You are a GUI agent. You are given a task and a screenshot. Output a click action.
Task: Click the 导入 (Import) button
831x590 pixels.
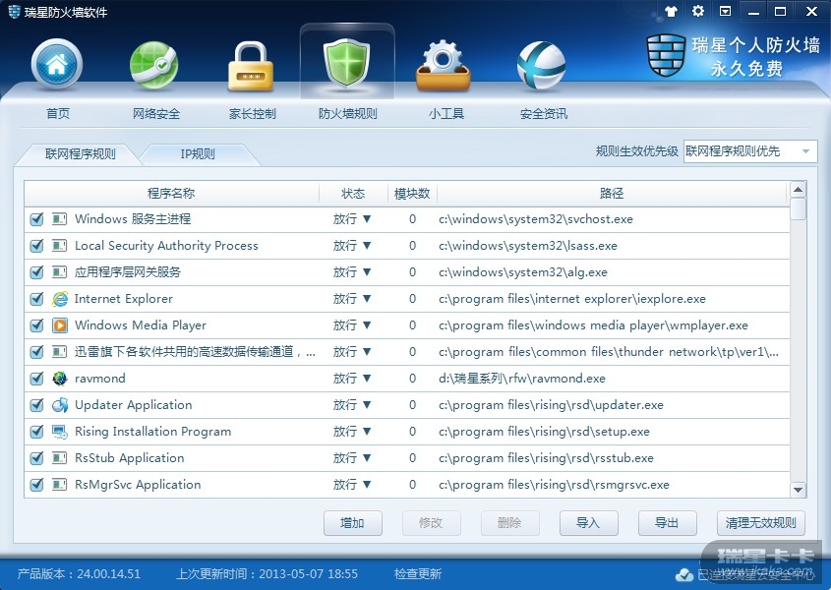coord(588,523)
